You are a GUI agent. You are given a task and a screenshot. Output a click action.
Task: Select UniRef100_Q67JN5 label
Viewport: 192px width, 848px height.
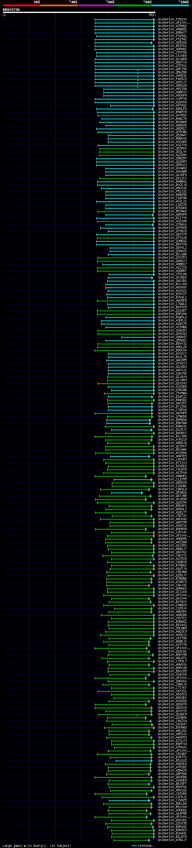(x=172, y=496)
